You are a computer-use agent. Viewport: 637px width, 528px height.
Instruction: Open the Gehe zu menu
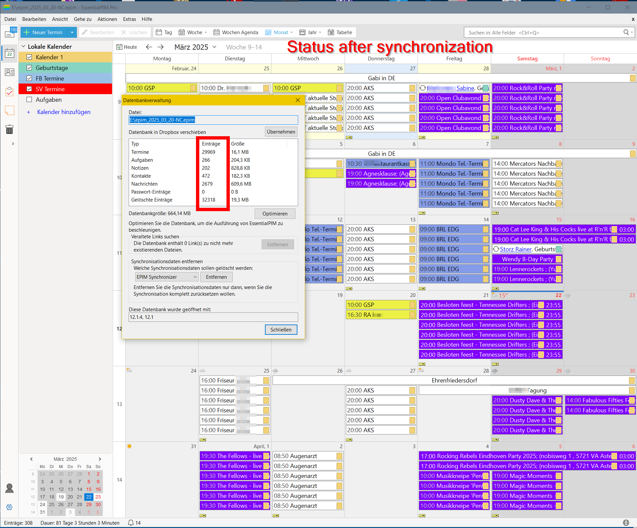pyautogui.click(x=83, y=19)
